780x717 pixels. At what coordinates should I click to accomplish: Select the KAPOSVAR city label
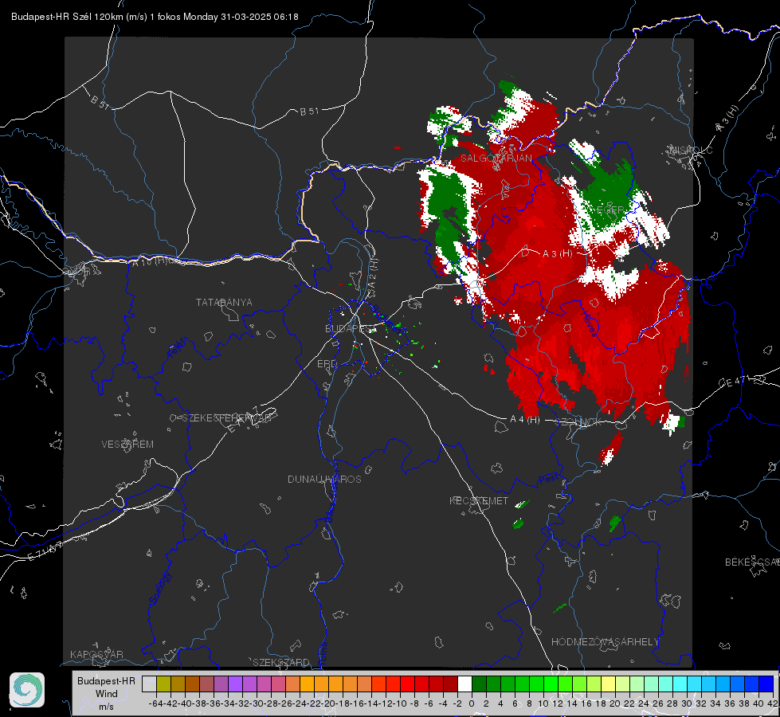96,654
